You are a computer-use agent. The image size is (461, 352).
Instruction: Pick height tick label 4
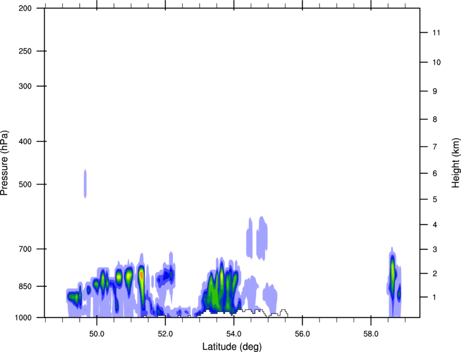click(435, 225)
